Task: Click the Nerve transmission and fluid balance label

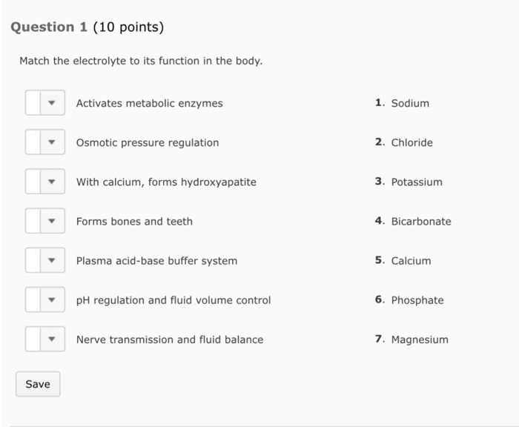Action: tap(169, 340)
